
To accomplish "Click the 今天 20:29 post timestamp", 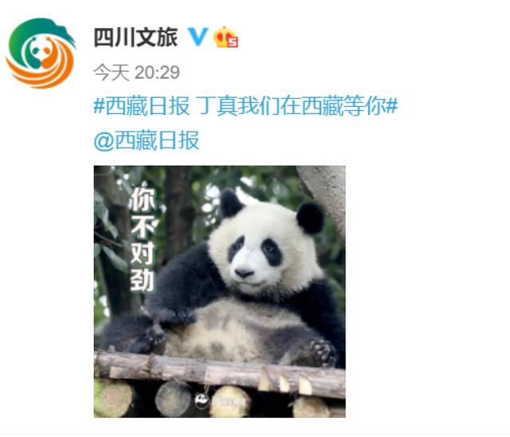I will pos(136,73).
